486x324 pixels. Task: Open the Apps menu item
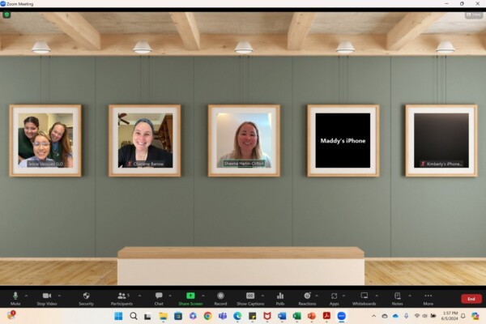coord(334,296)
